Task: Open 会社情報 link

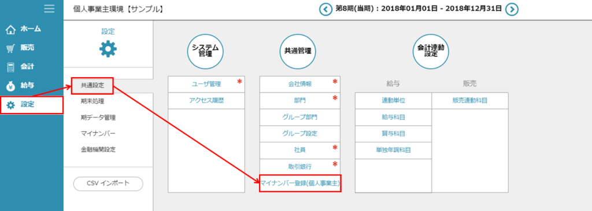Action: pyautogui.click(x=300, y=84)
